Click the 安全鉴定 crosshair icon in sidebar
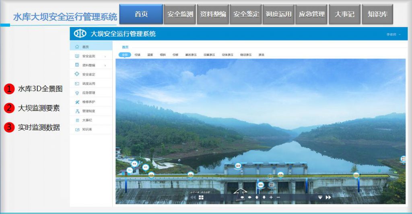 pyautogui.click(x=77, y=74)
